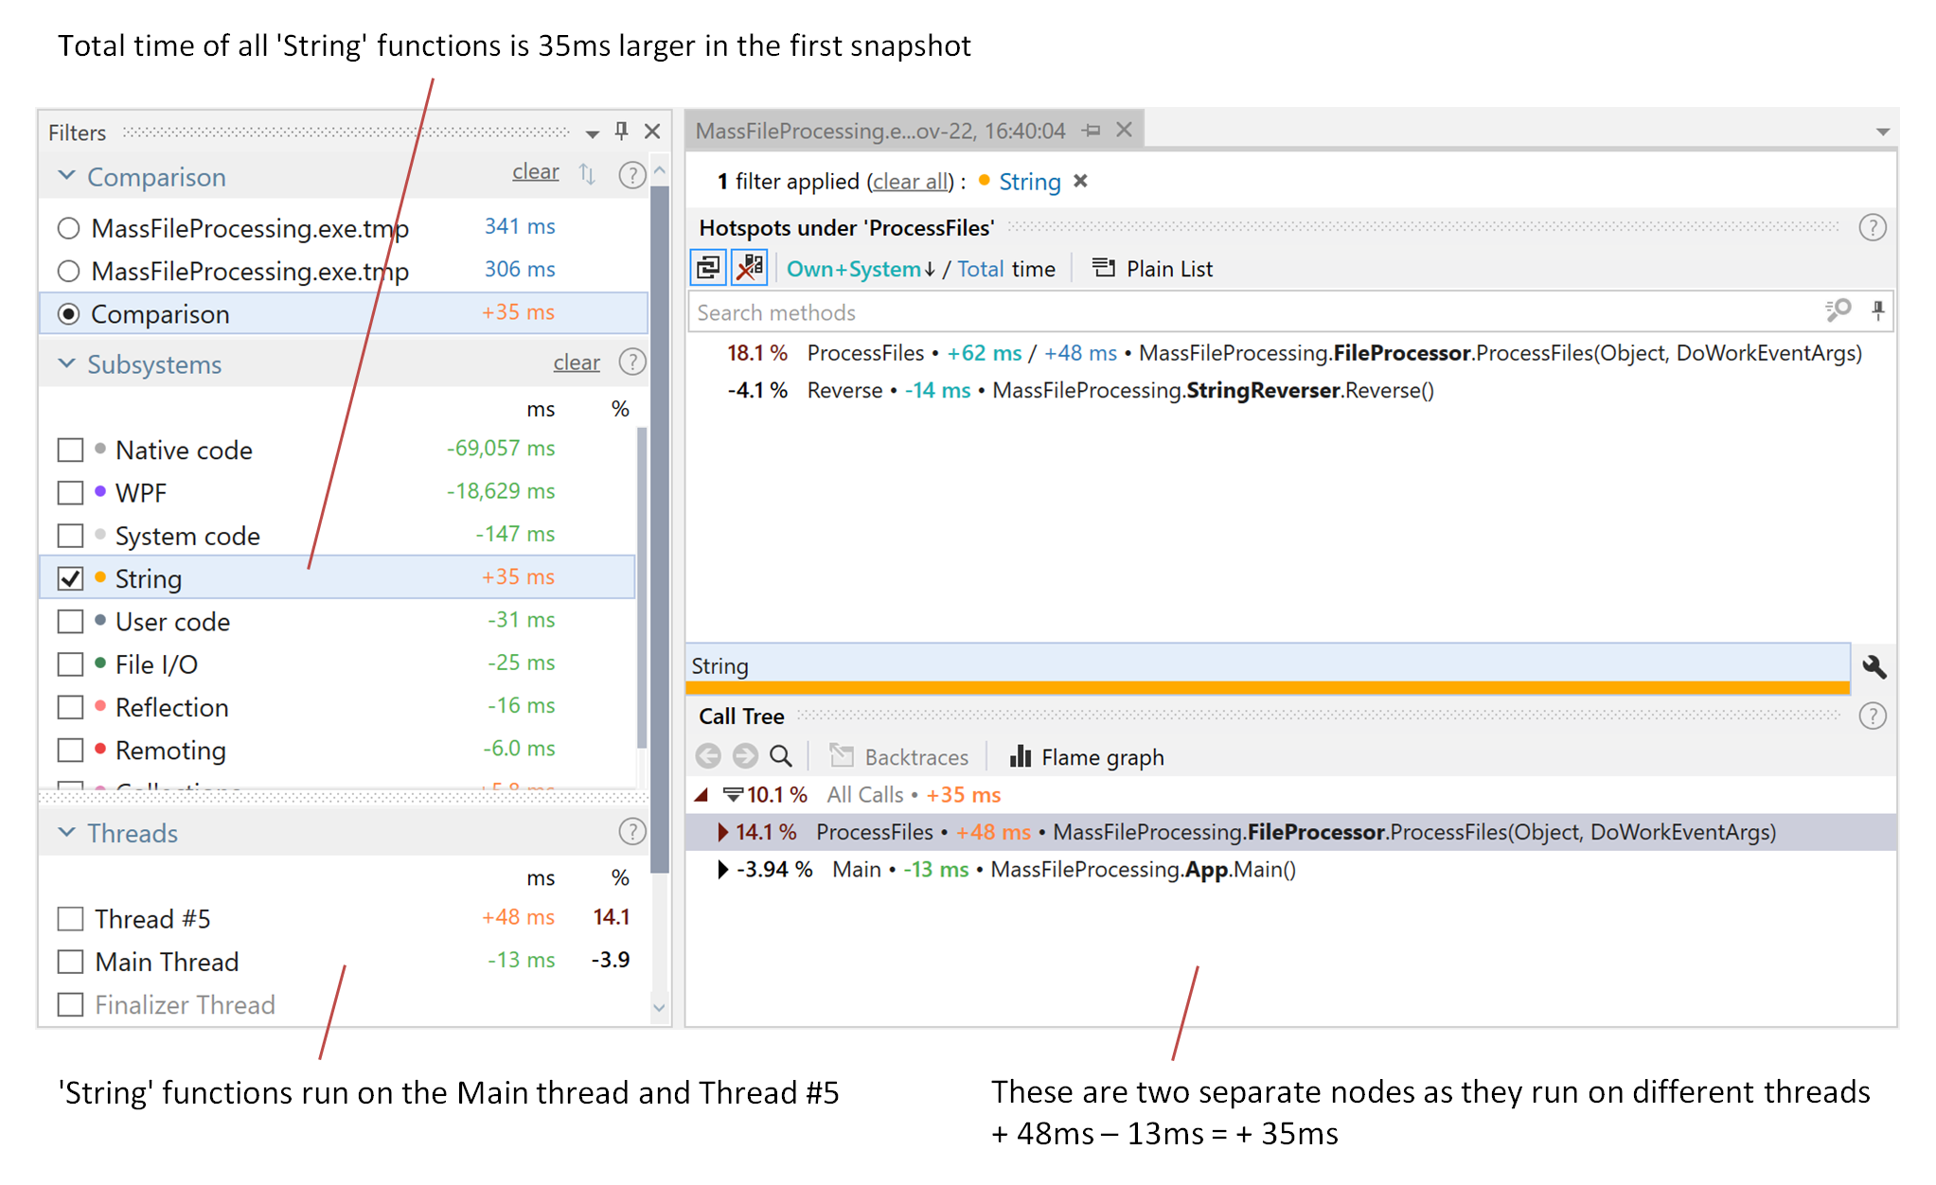Pin the Search methods field
The height and width of the screenshot is (1185, 1936).
(x=1877, y=311)
